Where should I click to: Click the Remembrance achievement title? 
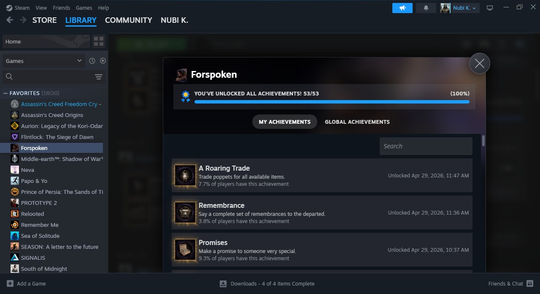point(221,205)
